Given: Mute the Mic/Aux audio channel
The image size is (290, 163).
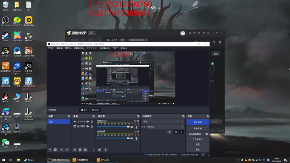Looking at the screenshot, I should point(132,127).
